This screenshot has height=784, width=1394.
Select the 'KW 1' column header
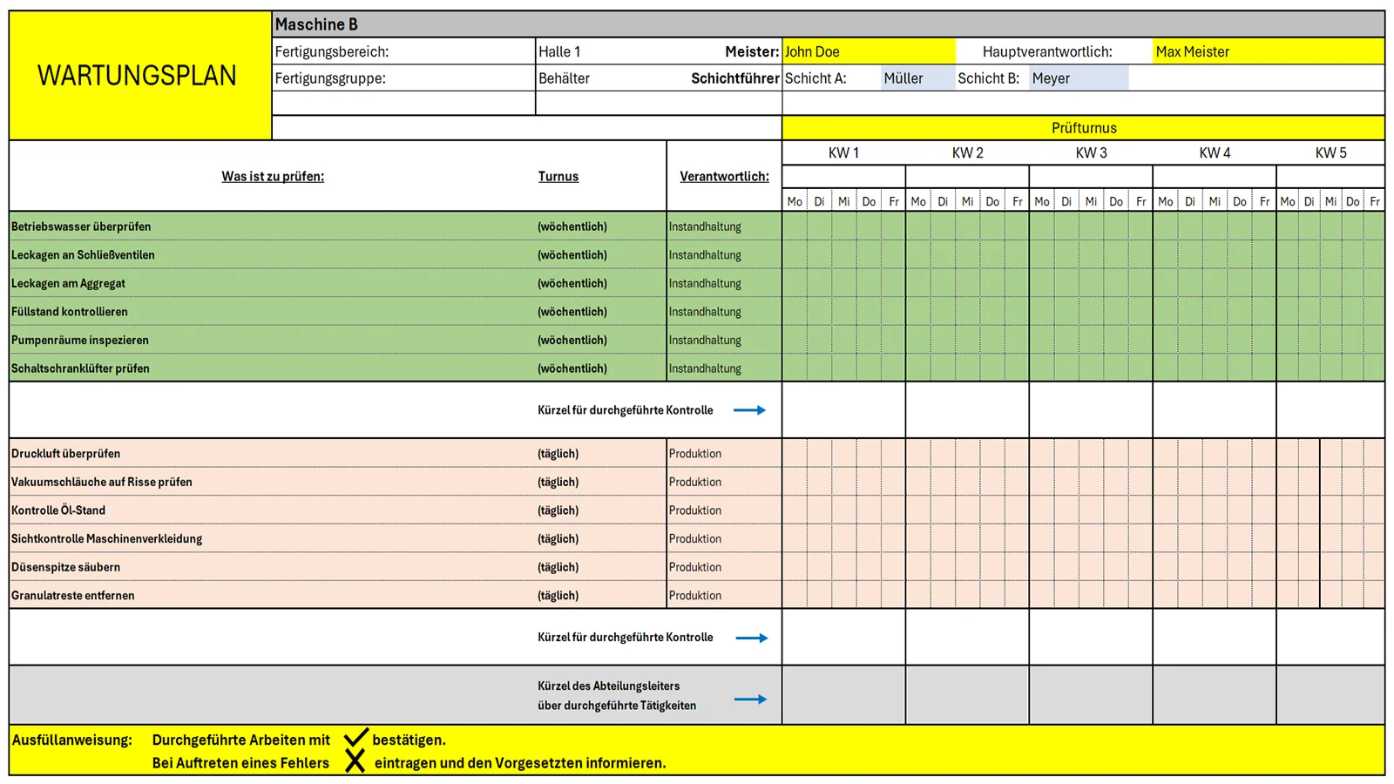tap(843, 152)
